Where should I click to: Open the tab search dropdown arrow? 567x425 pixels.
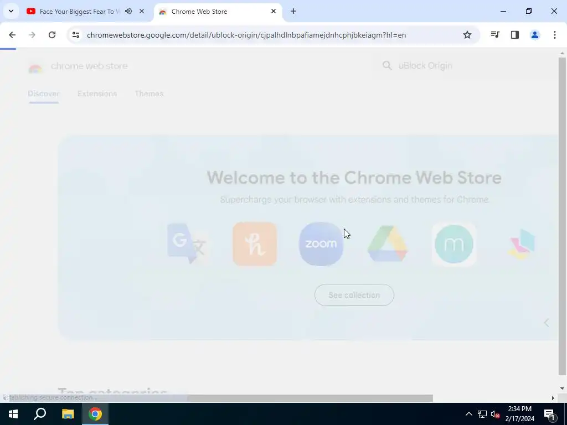point(11,11)
